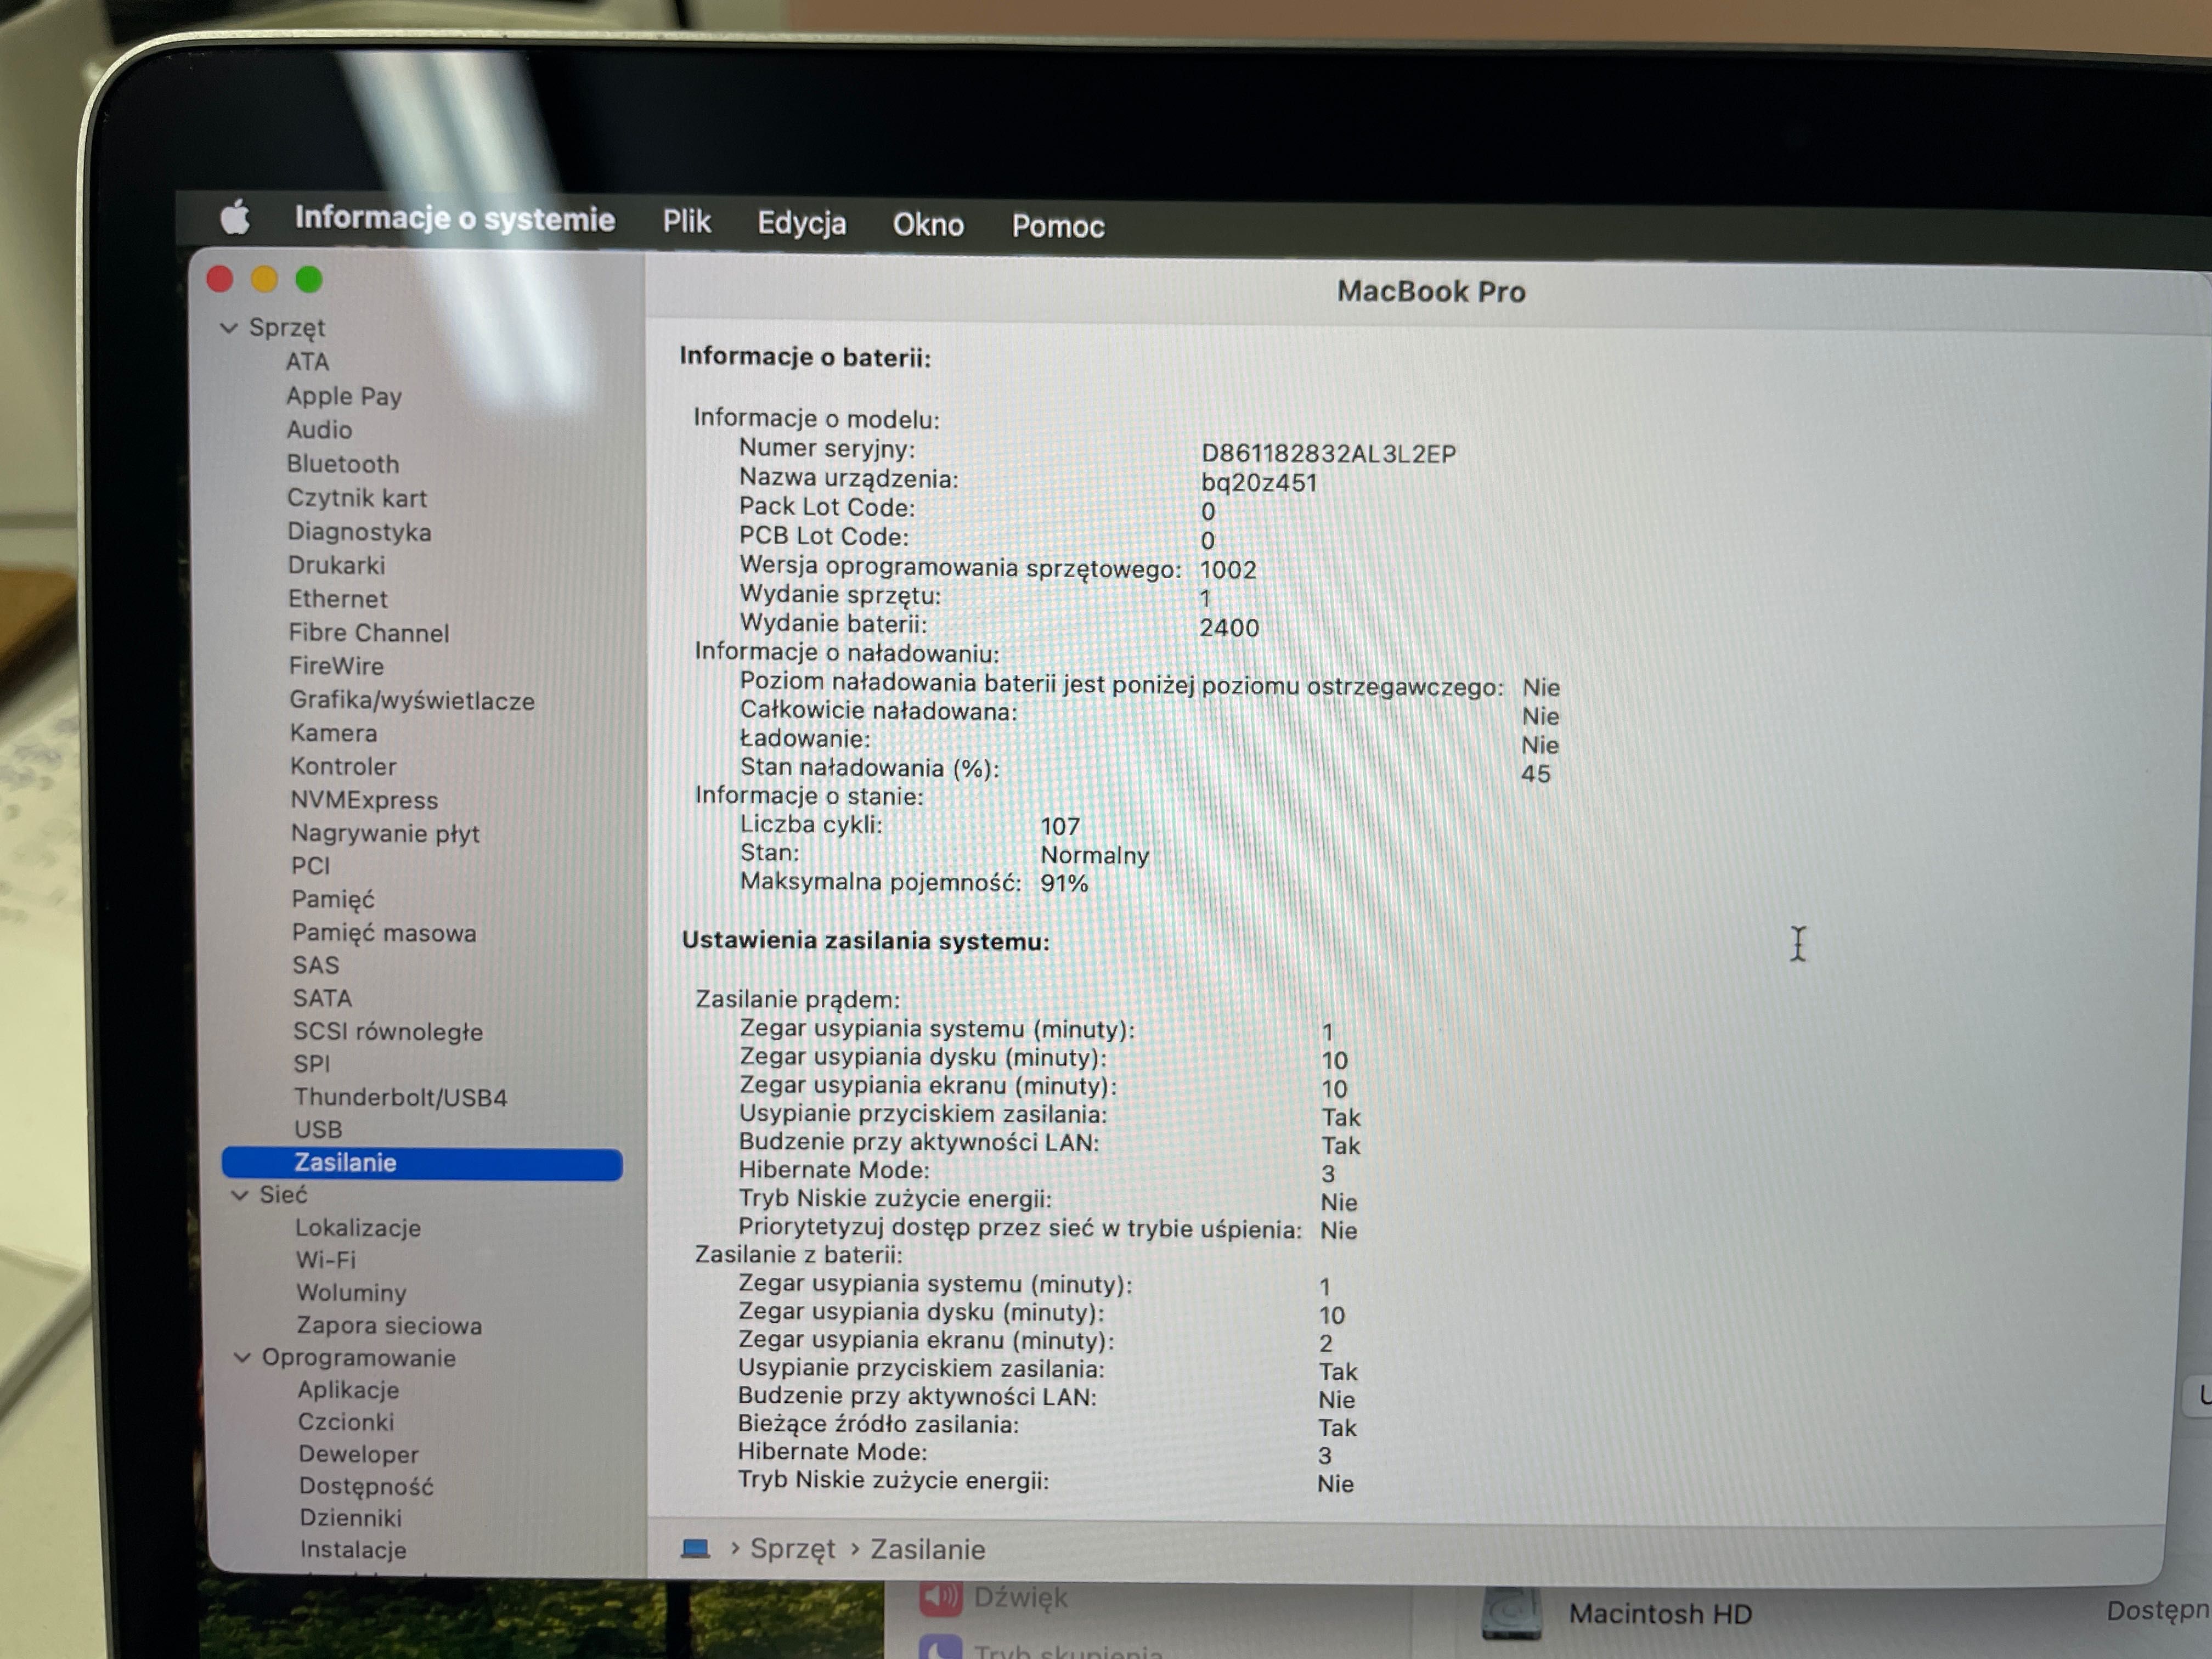Select Fibre Channel in the sidebar
2212x1659 pixels.
point(369,633)
